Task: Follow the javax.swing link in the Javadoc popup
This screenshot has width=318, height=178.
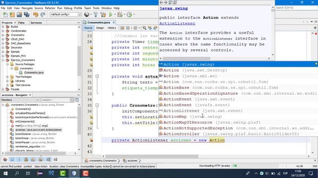Action: click(x=173, y=8)
